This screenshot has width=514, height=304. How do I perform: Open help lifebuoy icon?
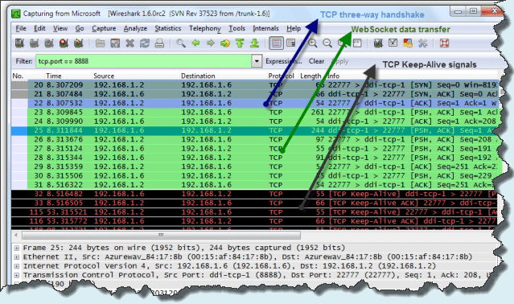point(444,43)
